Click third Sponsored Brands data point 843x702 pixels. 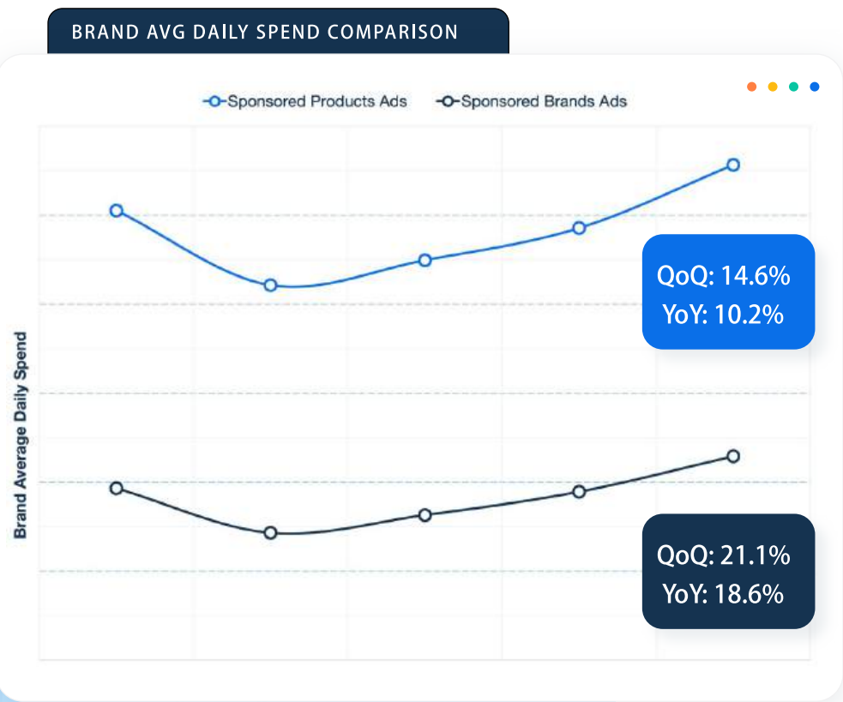click(425, 514)
